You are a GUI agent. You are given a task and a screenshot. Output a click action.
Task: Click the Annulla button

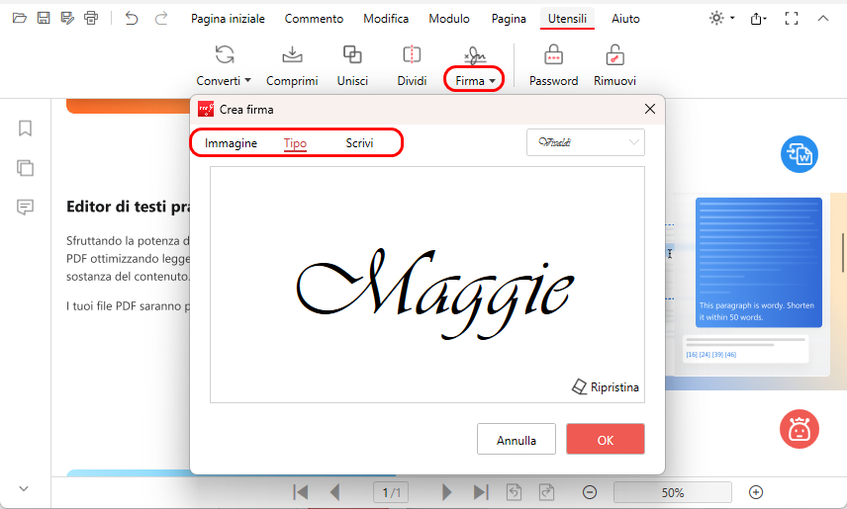[x=517, y=440]
